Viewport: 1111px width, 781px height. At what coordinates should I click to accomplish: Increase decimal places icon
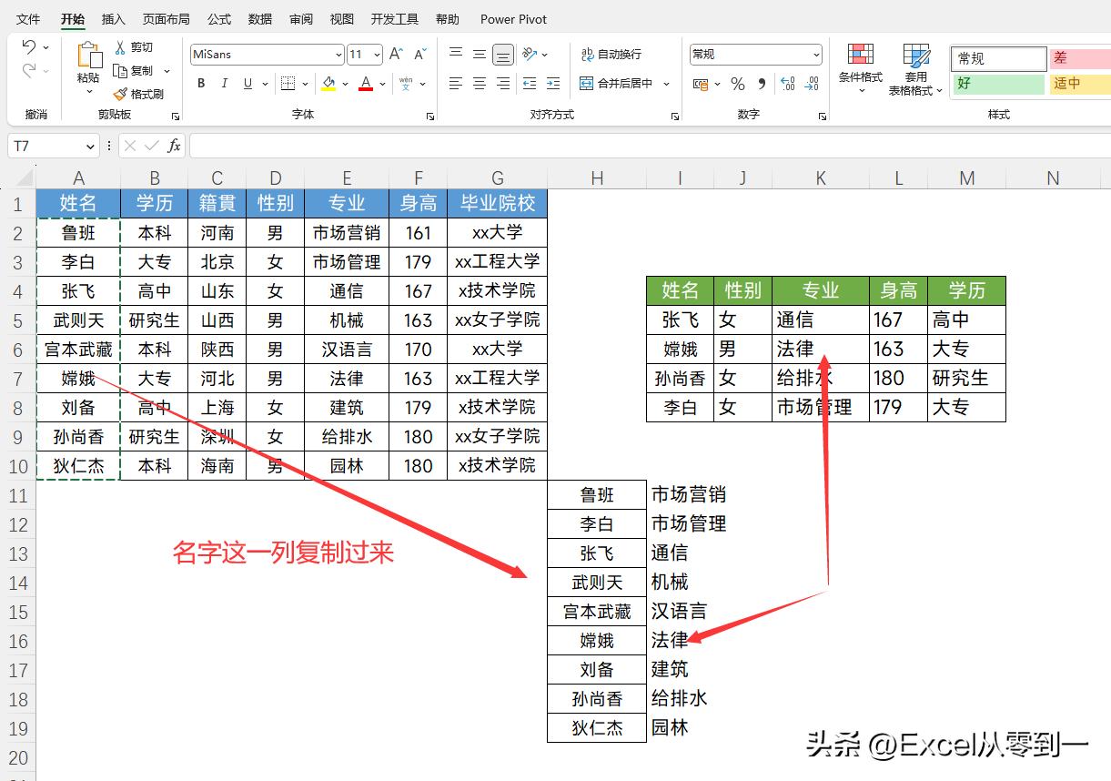(x=788, y=84)
